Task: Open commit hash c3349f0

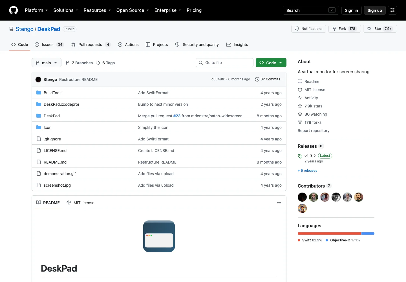Action: [x=218, y=79]
